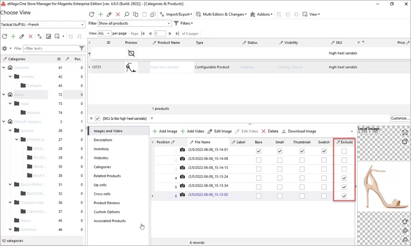
Task: Fit image preview to panel icon
Action: point(405,133)
